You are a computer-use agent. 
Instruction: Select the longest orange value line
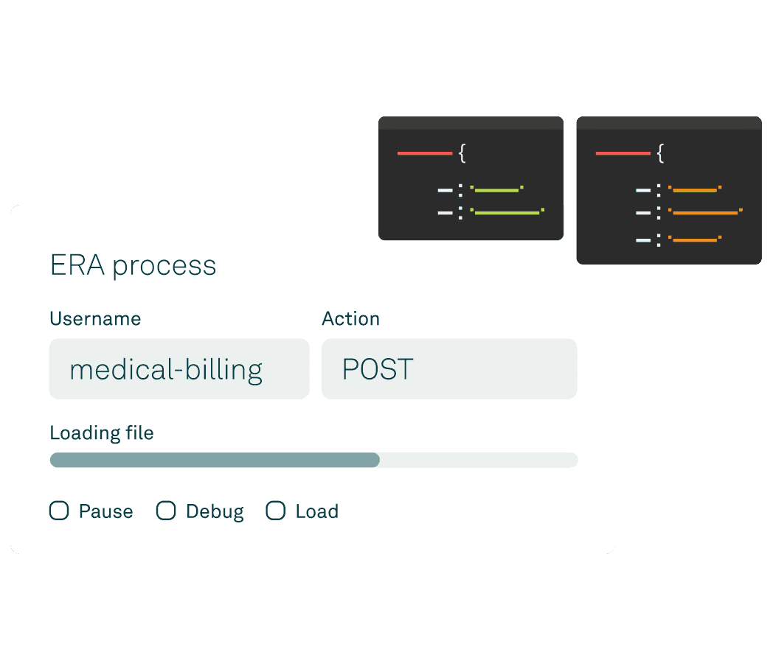(705, 213)
